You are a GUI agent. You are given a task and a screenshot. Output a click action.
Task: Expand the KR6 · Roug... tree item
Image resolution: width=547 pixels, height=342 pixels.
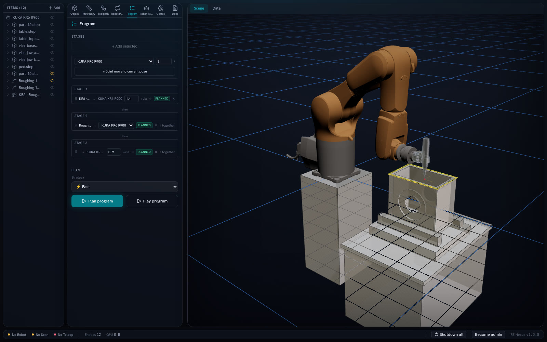(x=8, y=95)
